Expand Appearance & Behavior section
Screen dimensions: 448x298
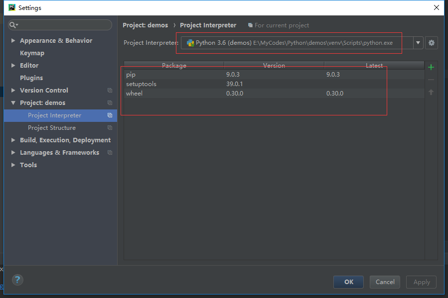[x=13, y=40]
